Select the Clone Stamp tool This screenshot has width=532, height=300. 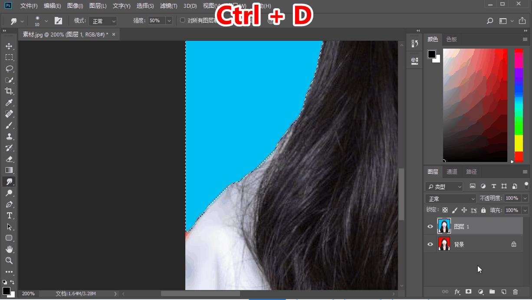[x=9, y=136]
